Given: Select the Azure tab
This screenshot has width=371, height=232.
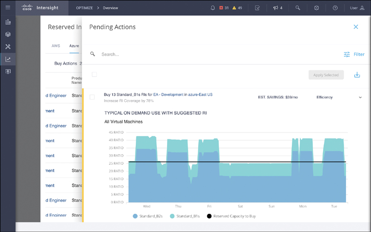Looking at the screenshot, I should click(73, 46).
